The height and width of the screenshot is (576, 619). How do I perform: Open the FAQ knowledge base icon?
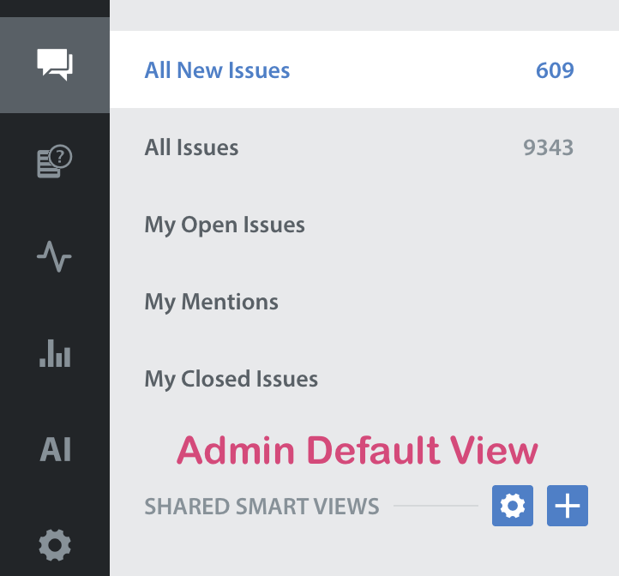coord(55,160)
